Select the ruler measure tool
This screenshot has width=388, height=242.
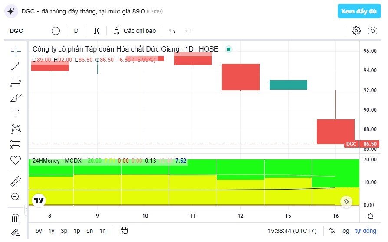16,181
